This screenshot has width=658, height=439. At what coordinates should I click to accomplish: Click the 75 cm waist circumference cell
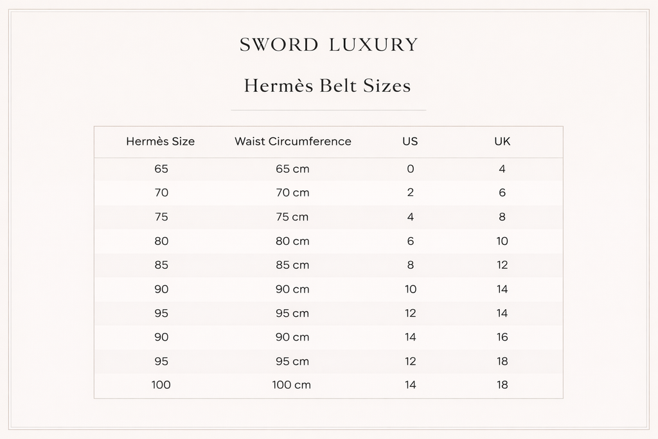[292, 217]
